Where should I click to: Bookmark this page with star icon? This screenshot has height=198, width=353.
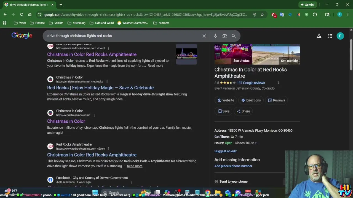point(262,15)
